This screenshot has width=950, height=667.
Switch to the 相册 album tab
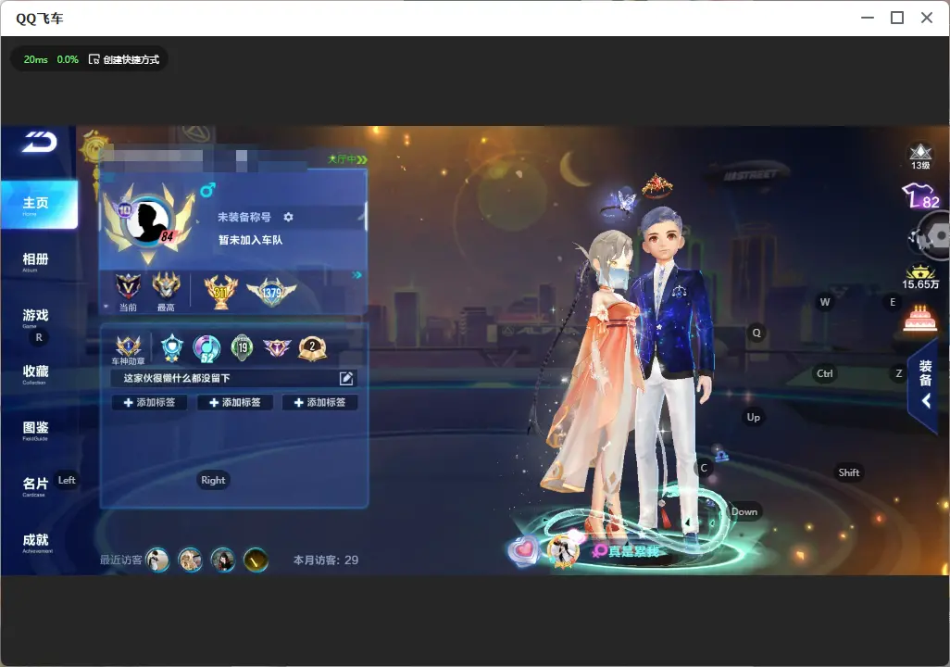click(36, 261)
